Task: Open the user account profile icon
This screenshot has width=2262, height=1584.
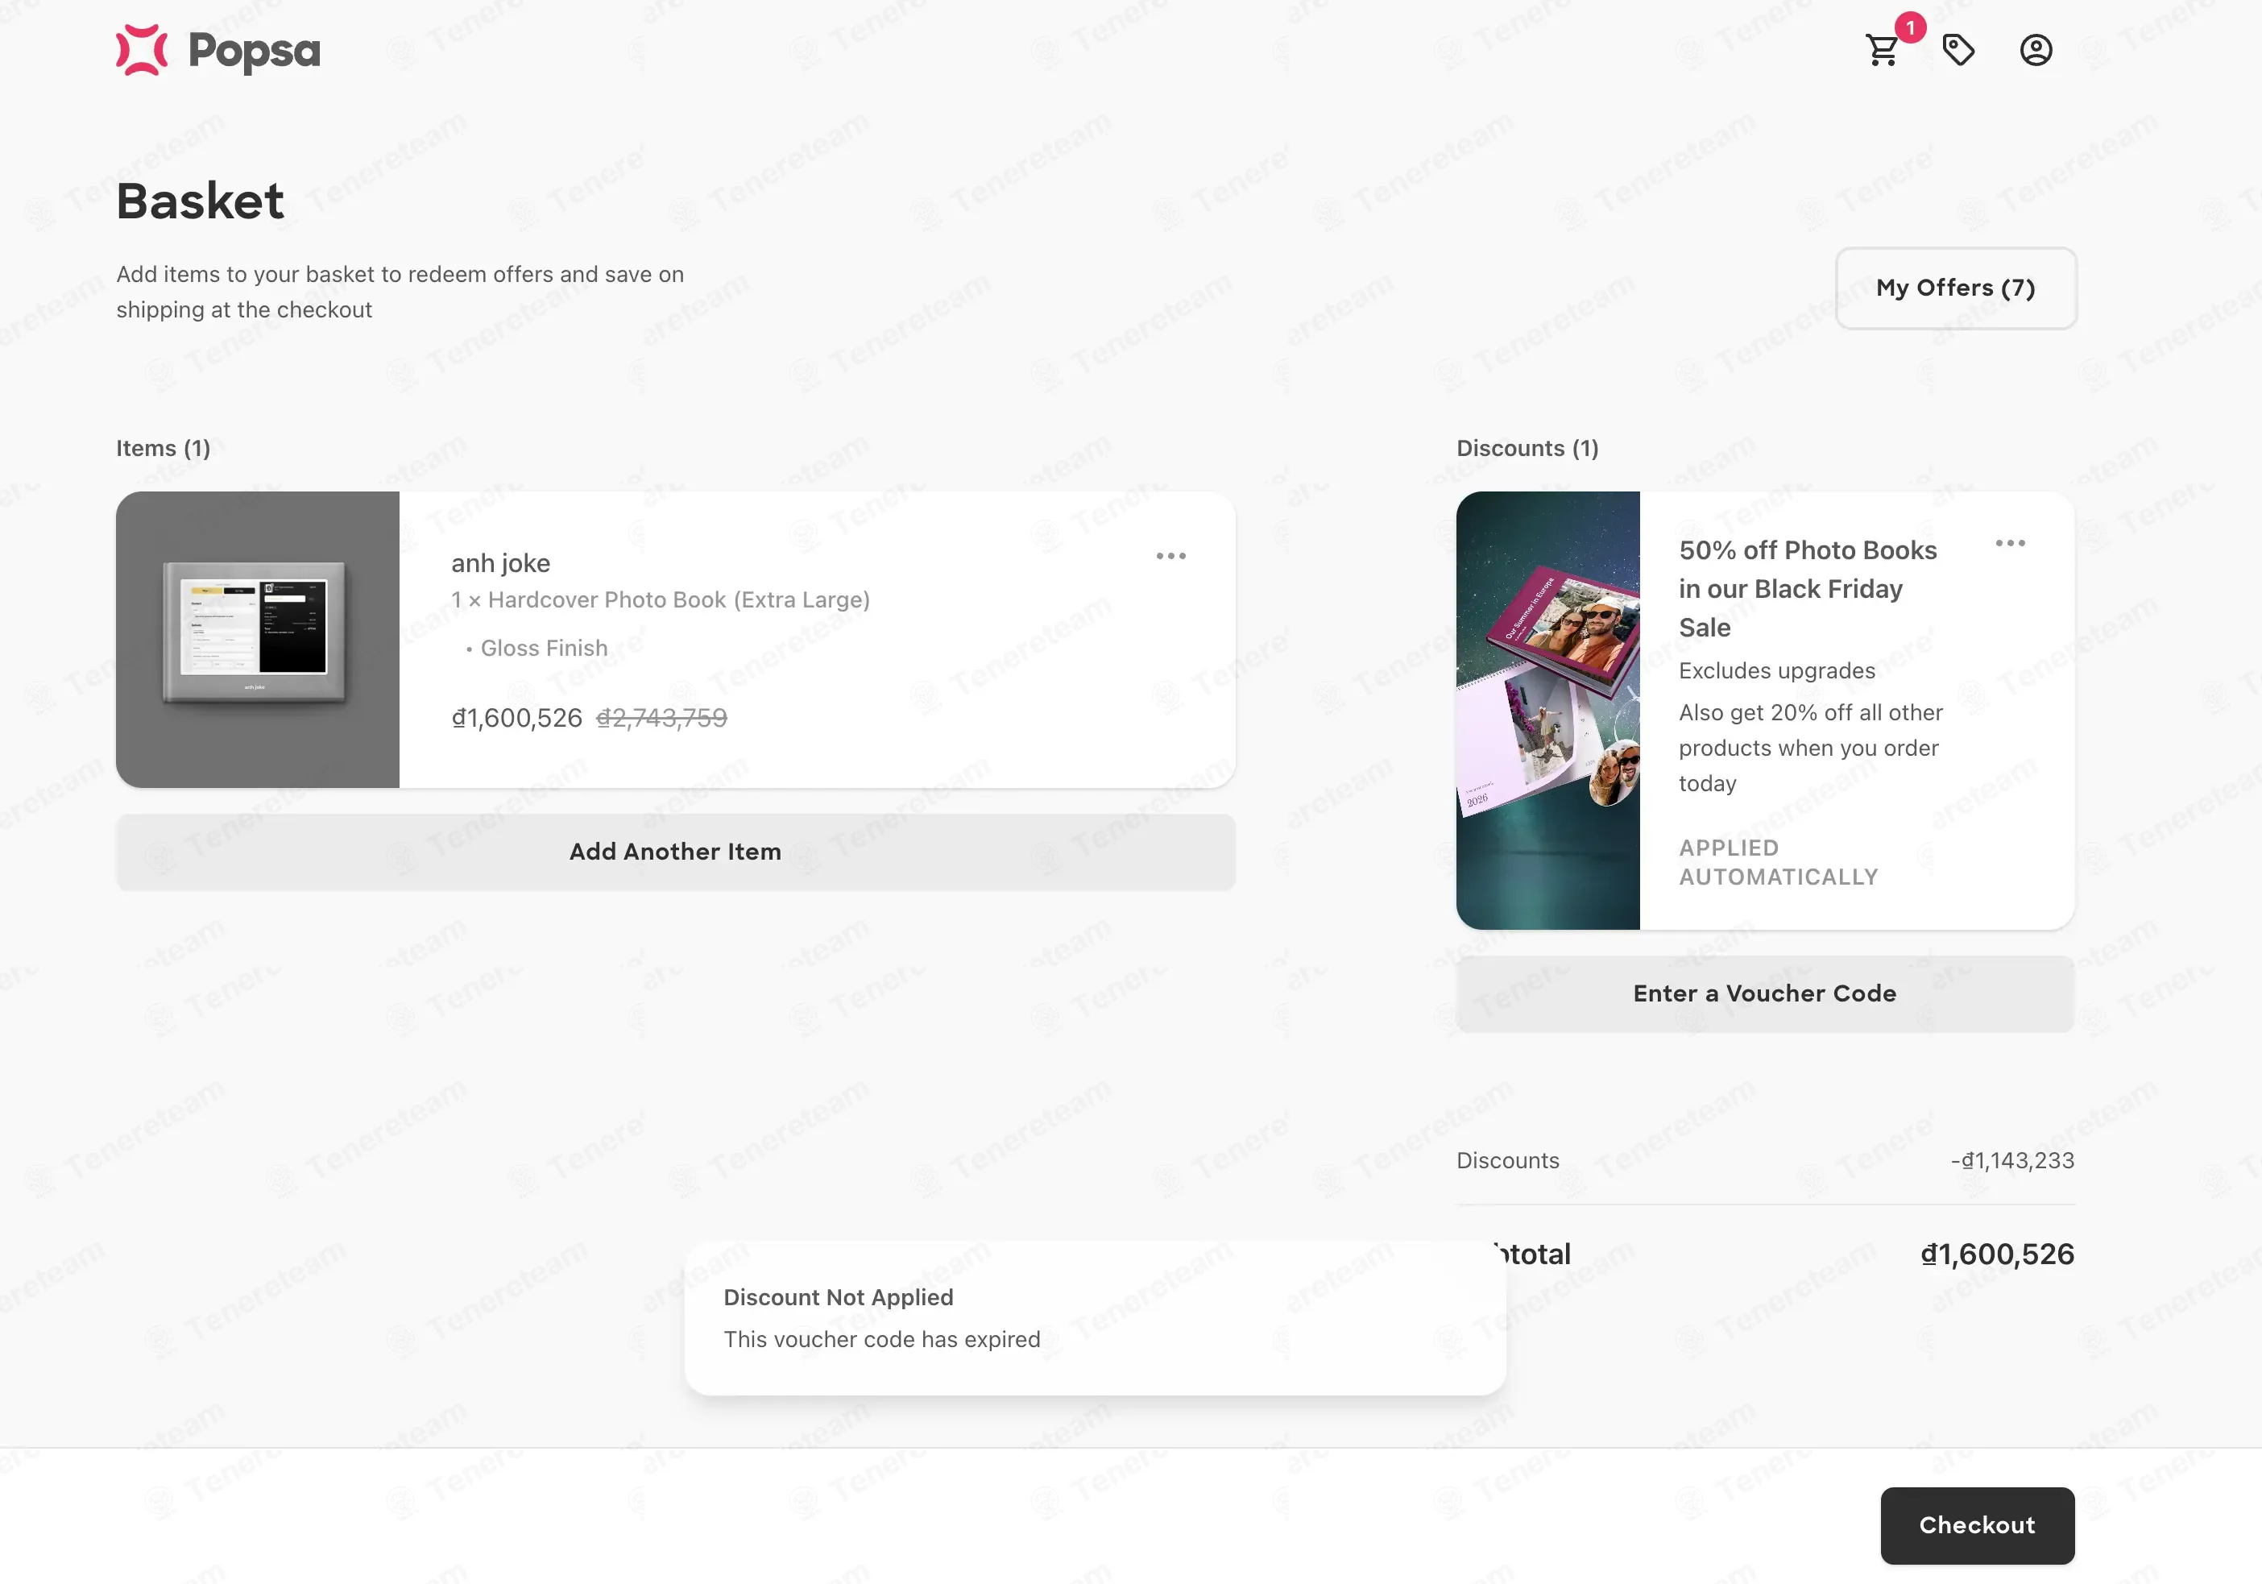Action: click(2036, 50)
